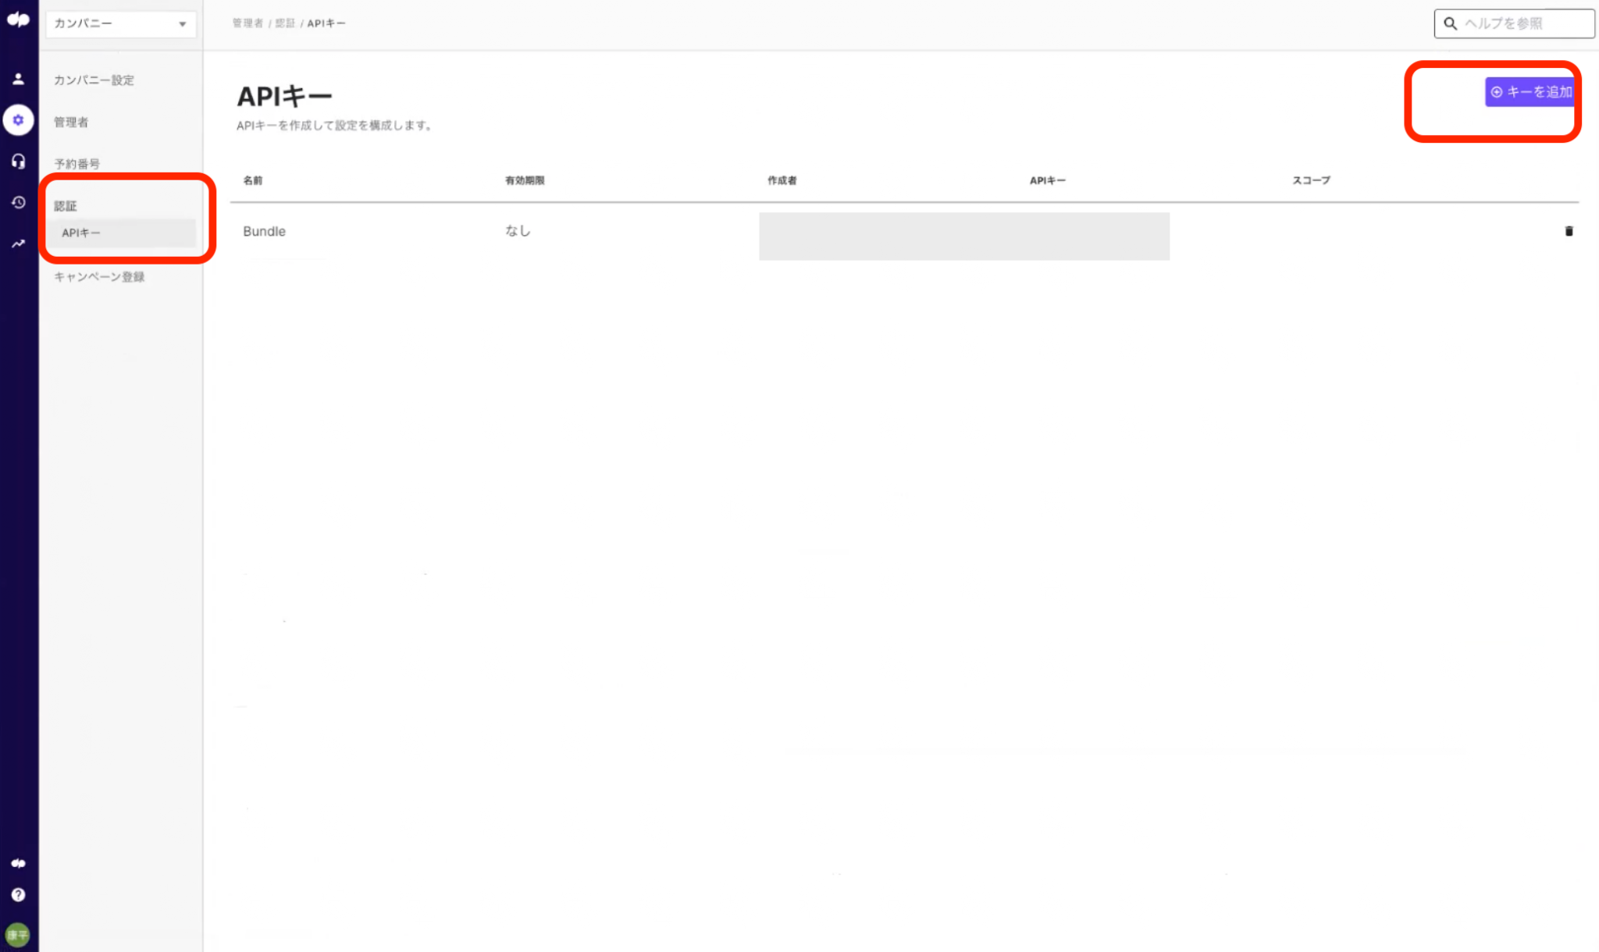Image resolution: width=1599 pixels, height=952 pixels.
Task: Open the analytics trend-line icon
Action: (18, 243)
